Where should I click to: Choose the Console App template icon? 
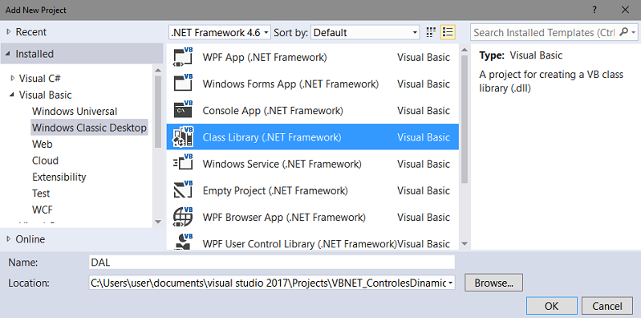pyautogui.click(x=183, y=111)
